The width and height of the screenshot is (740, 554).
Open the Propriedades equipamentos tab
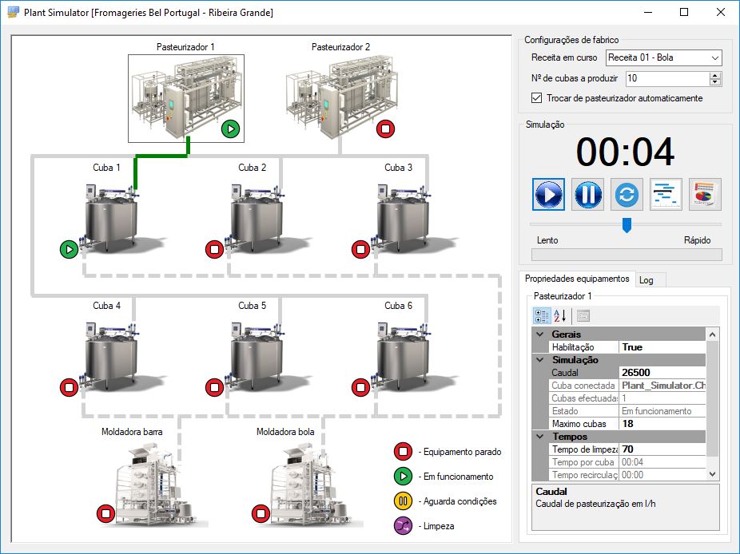point(576,279)
